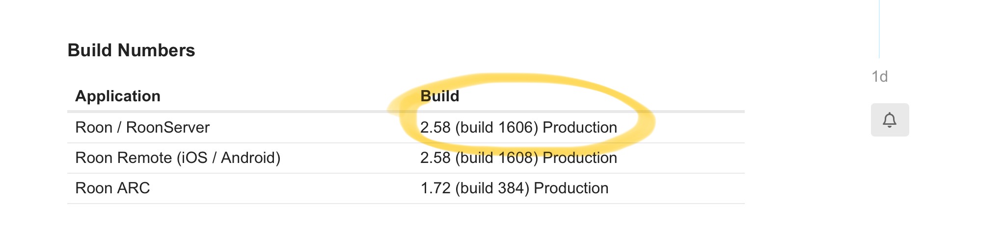
Task: Click the "1608" build number
Action: click(x=515, y=158)
